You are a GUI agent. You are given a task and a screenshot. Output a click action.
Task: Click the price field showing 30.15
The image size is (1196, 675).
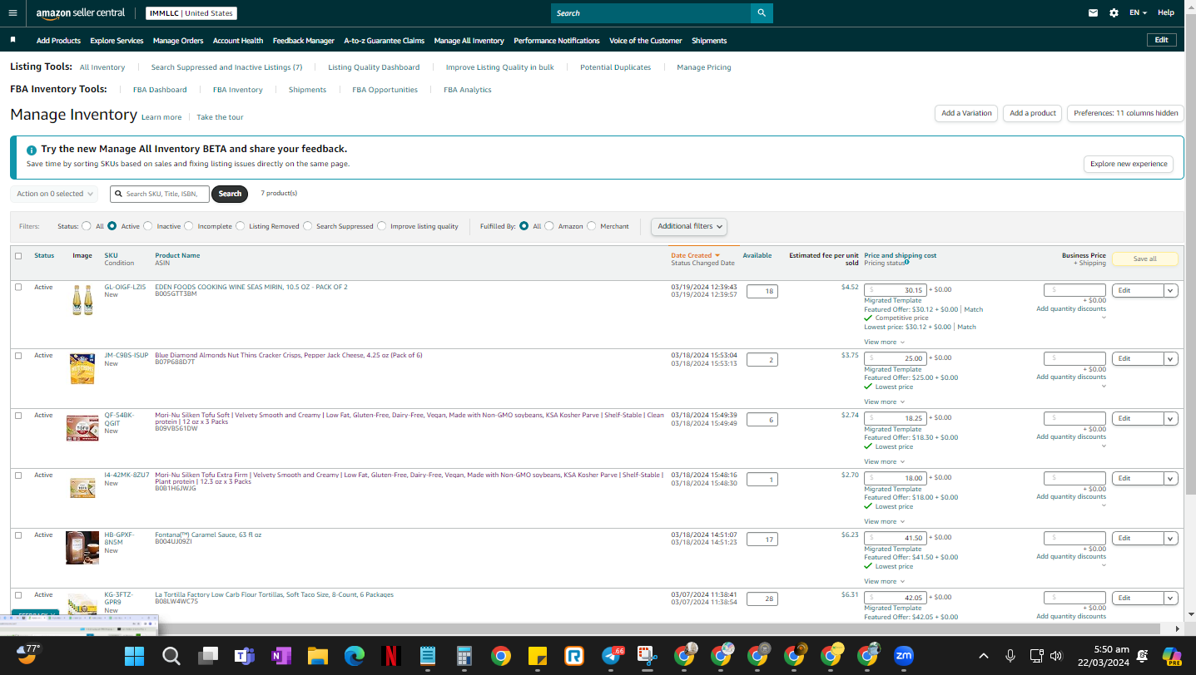(896, 290)
